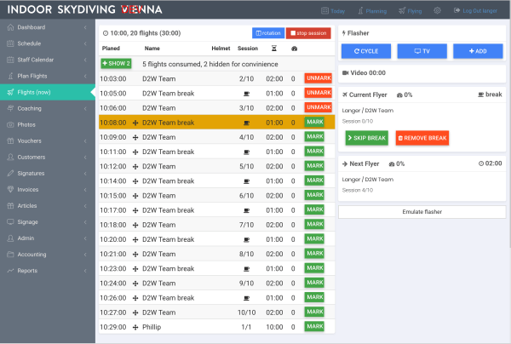Unmark the 10:06:00 D2W Team flight
The image size is (511, 344).
(319, 107)
